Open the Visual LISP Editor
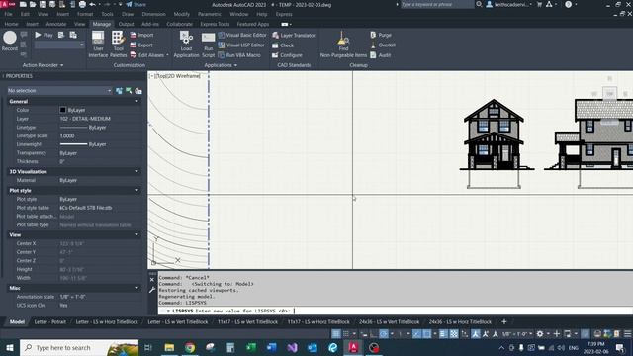Viewport: 633px width, 356px height. (x=241, y=45)
